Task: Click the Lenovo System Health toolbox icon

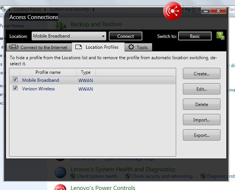Action: 60,172
